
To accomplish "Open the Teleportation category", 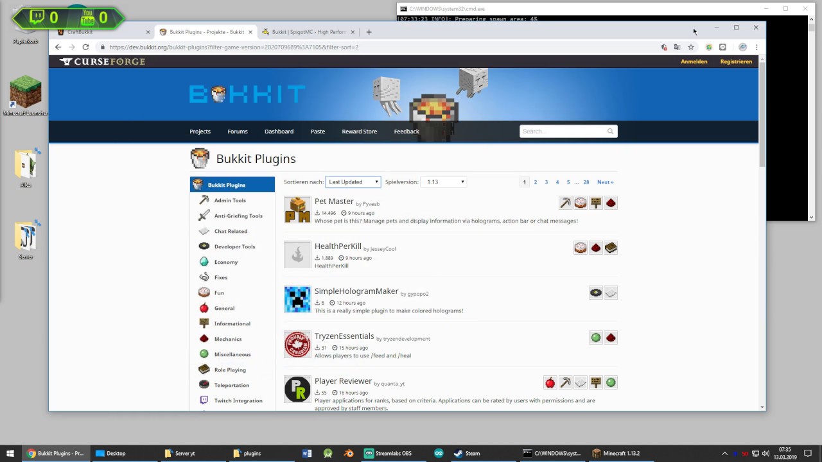I will [231, 385].
